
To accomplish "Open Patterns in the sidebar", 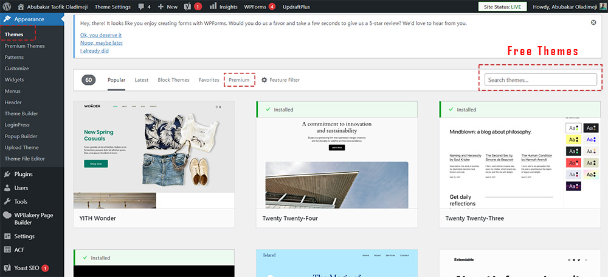I will tap(14, 57).
